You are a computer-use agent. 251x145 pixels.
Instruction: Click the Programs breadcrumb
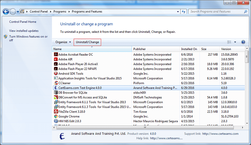coord(60,12)
